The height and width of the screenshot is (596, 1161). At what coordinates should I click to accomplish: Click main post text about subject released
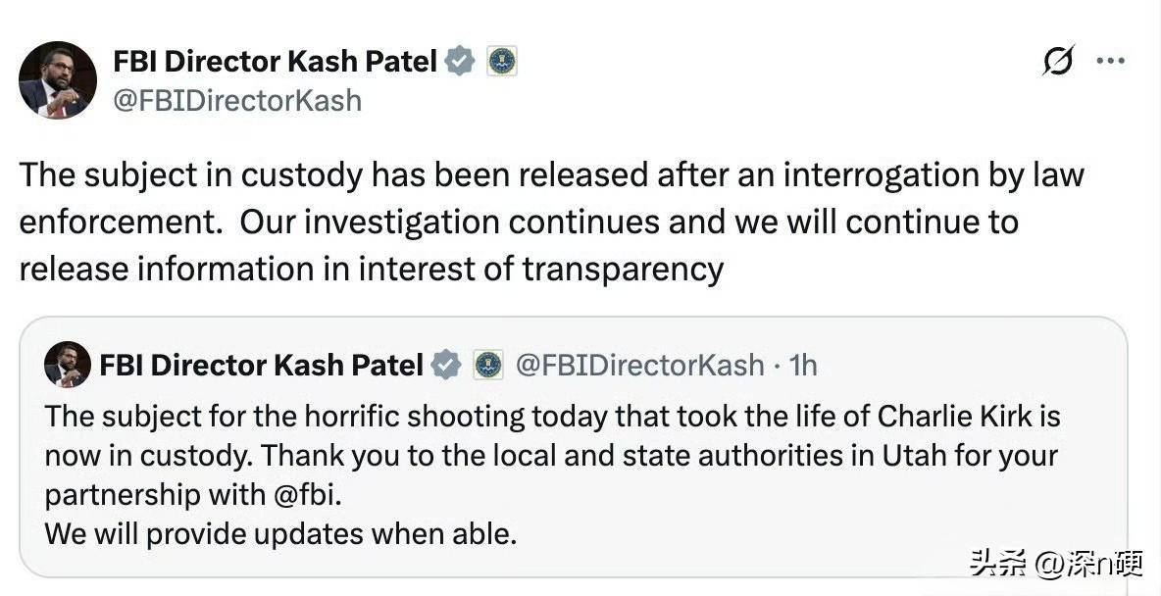552,223
